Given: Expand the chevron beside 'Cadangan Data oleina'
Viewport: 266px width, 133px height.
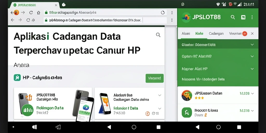Looking at the screenshot, I should (x=160, y=95).
